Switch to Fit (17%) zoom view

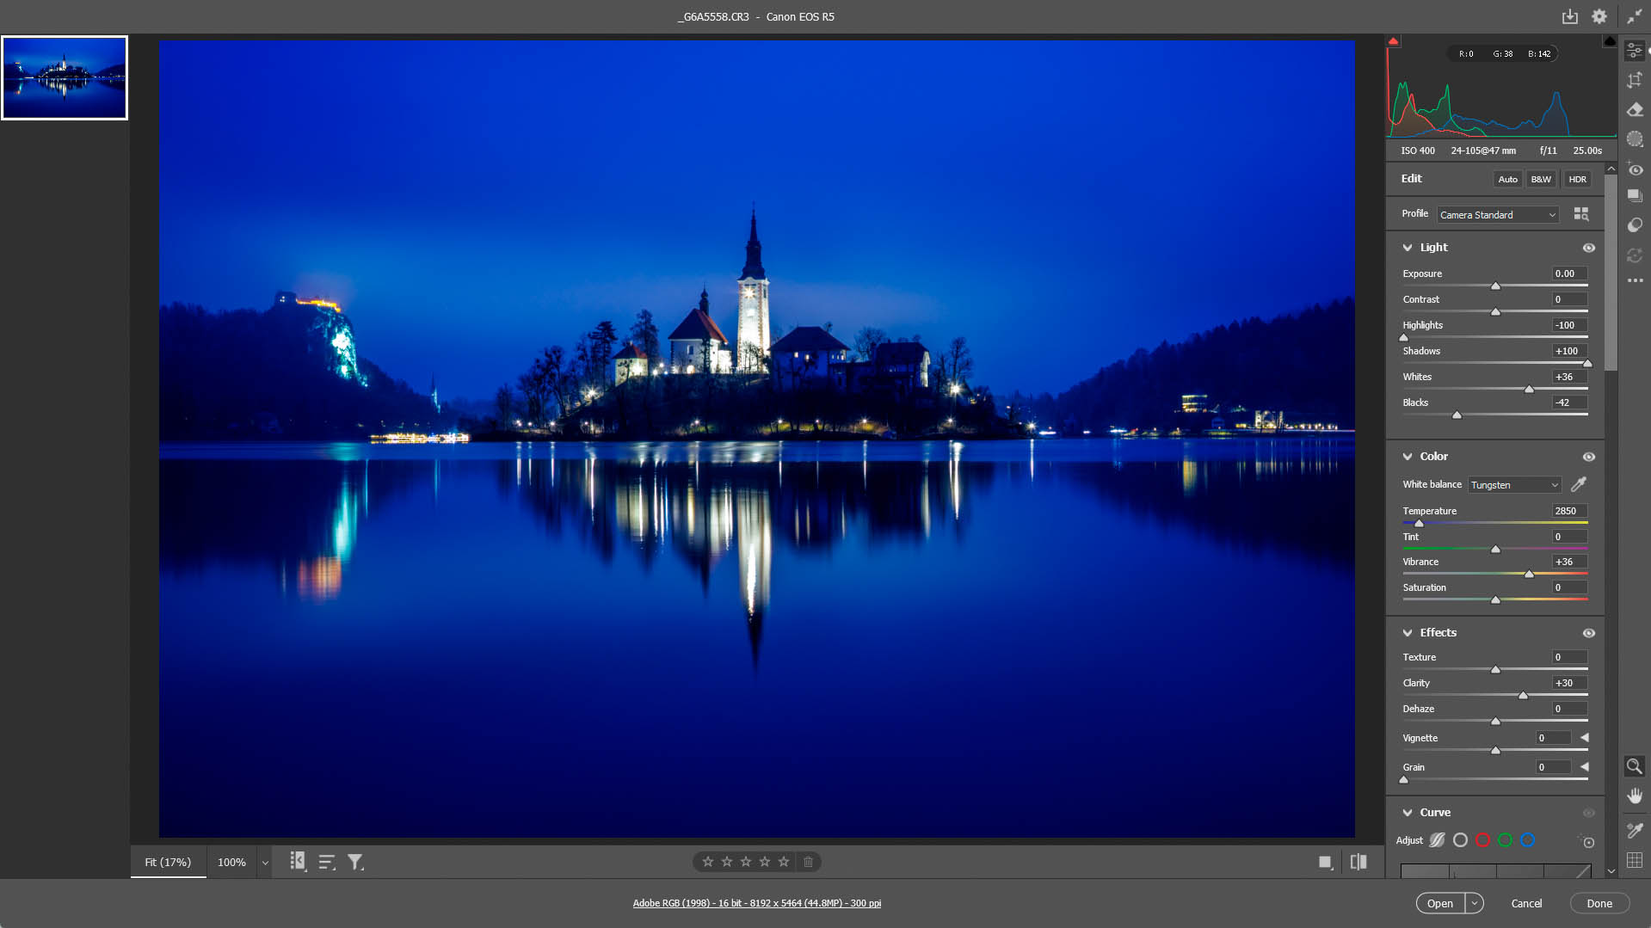[168, 862]
